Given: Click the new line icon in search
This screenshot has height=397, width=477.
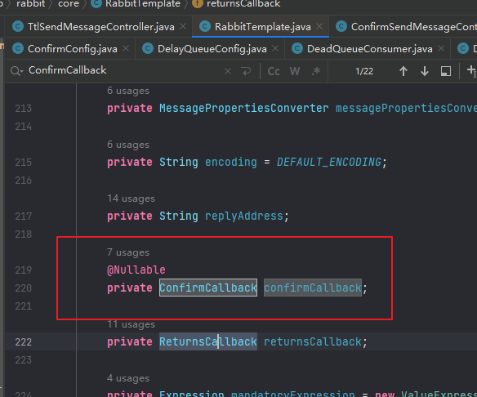Looking at the screenshot, I should click(x=246, y=71).
